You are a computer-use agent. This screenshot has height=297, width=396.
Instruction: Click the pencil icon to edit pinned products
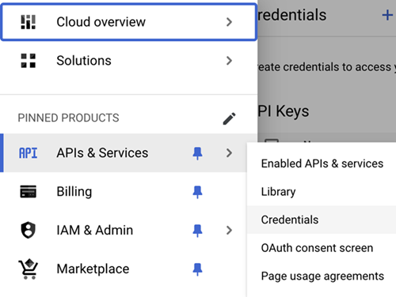click(229, 118)
